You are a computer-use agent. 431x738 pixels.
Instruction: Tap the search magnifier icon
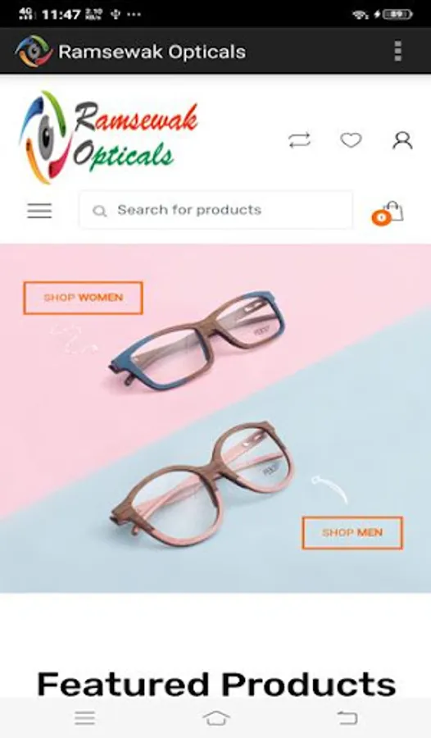[x=99, y=211]
